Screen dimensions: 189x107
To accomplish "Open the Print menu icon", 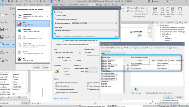I will pos(2,52).
